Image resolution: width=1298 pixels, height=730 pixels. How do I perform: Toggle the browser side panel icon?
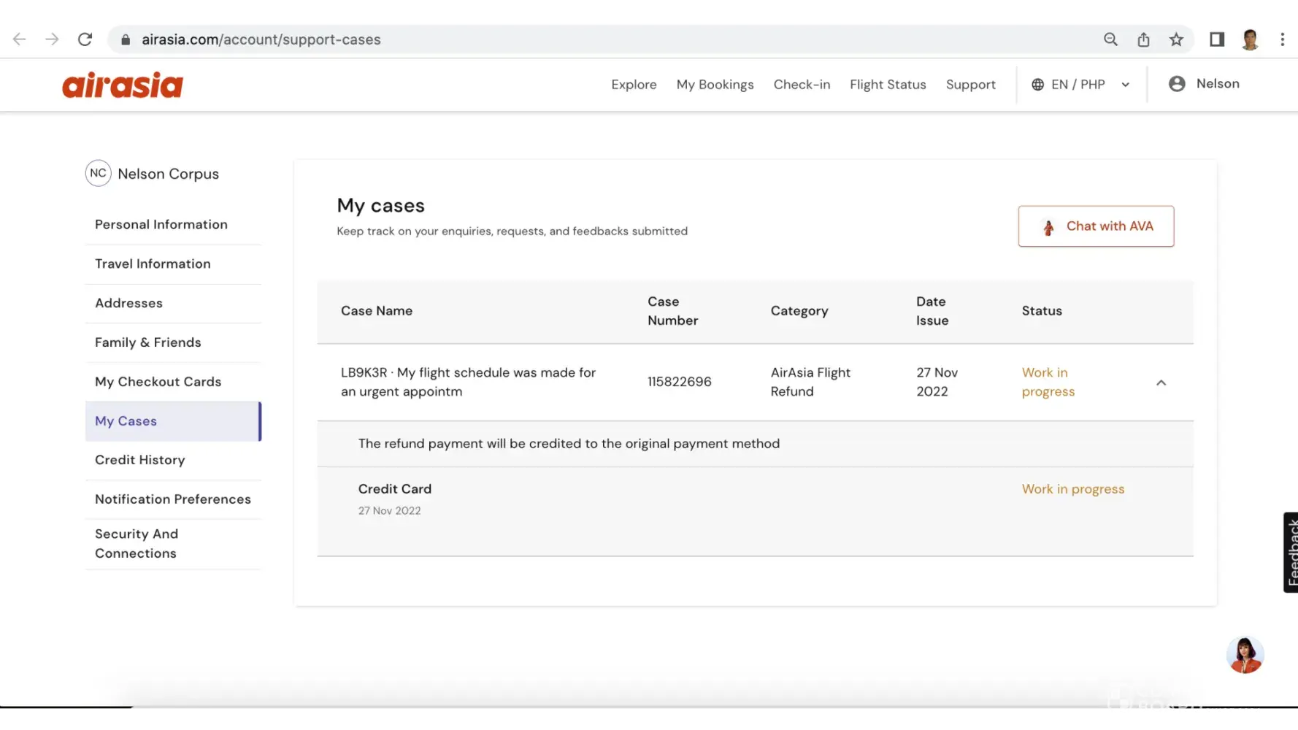click(1216, 39)
